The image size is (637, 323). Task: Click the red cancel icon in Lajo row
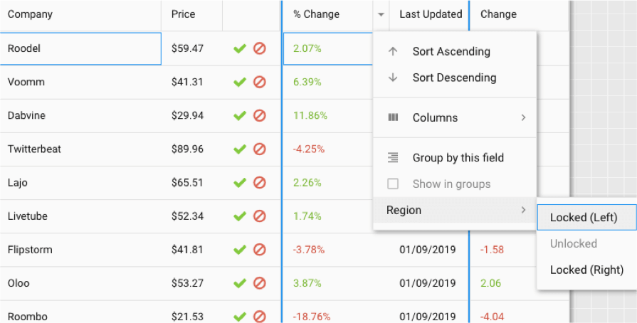(260, 182)
